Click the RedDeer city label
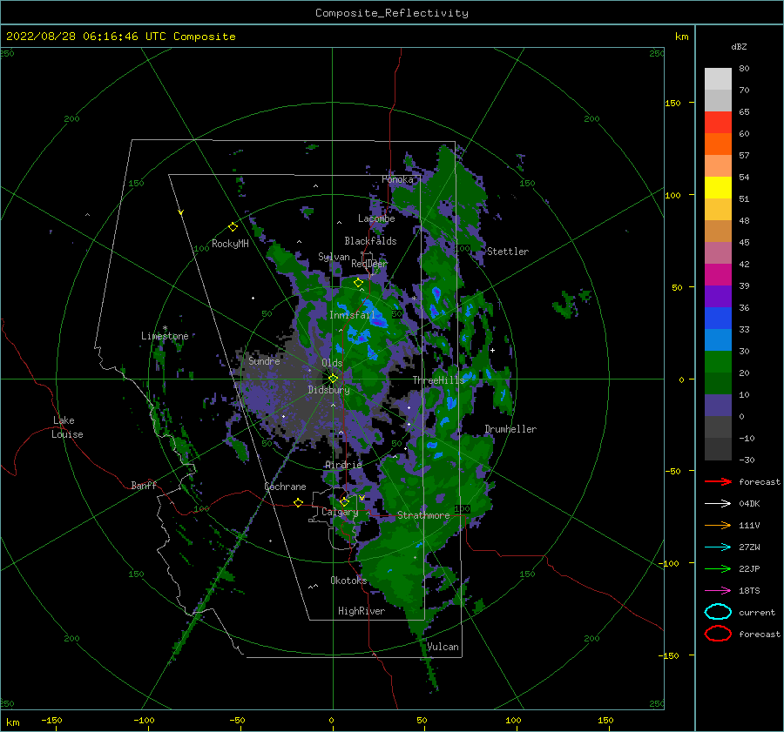This screenshot has width=784, height=732. click(x=369, y=264)
